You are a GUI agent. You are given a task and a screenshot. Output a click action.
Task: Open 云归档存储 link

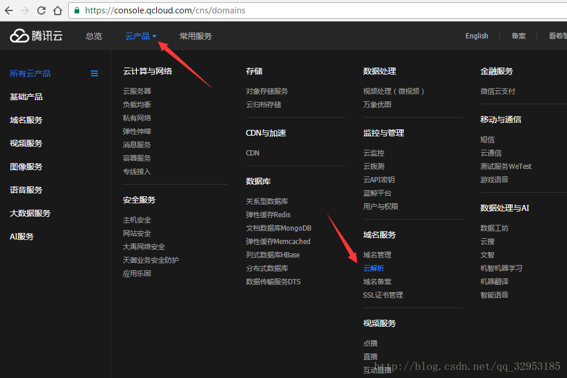pos(263,104)
